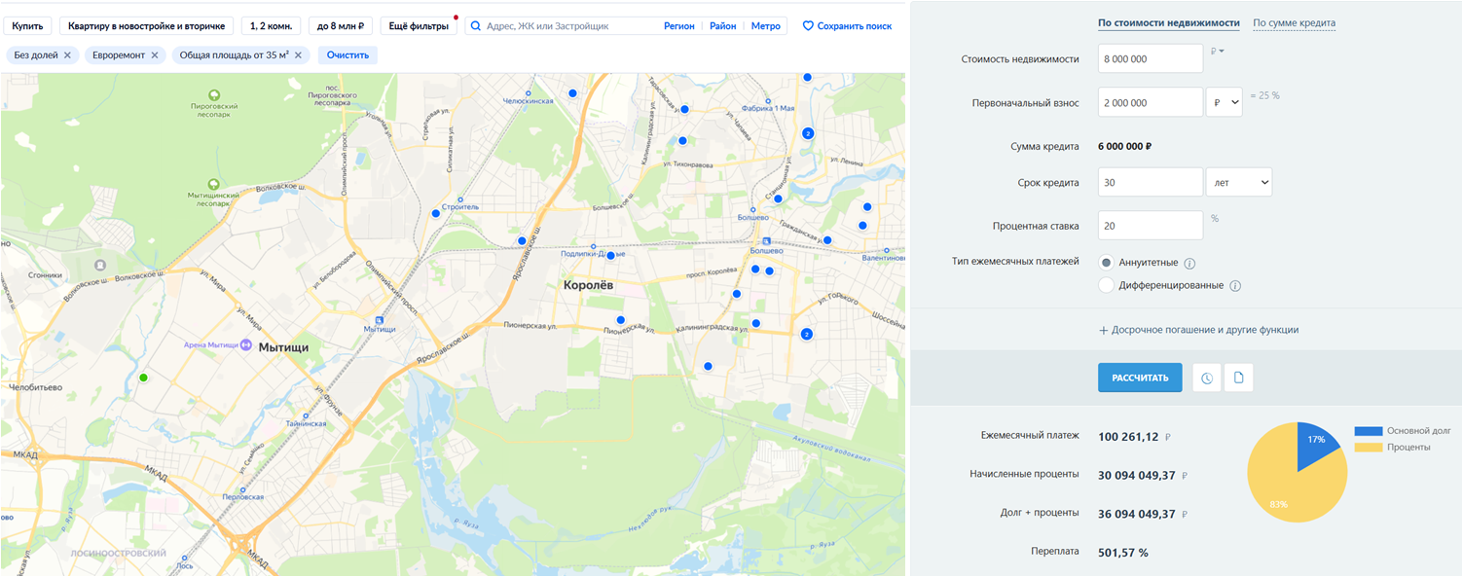Click the magnifier icon in the address search

coord(476,26)
